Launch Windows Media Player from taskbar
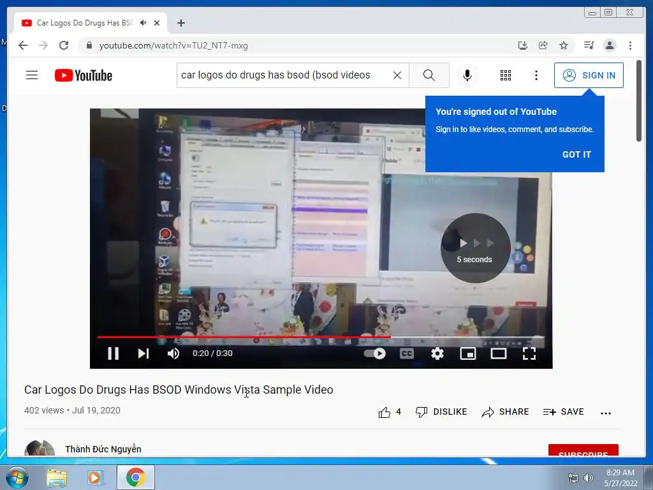Image resolution: width=653 pixels, height=490 pixels. (x=95, y=477)
